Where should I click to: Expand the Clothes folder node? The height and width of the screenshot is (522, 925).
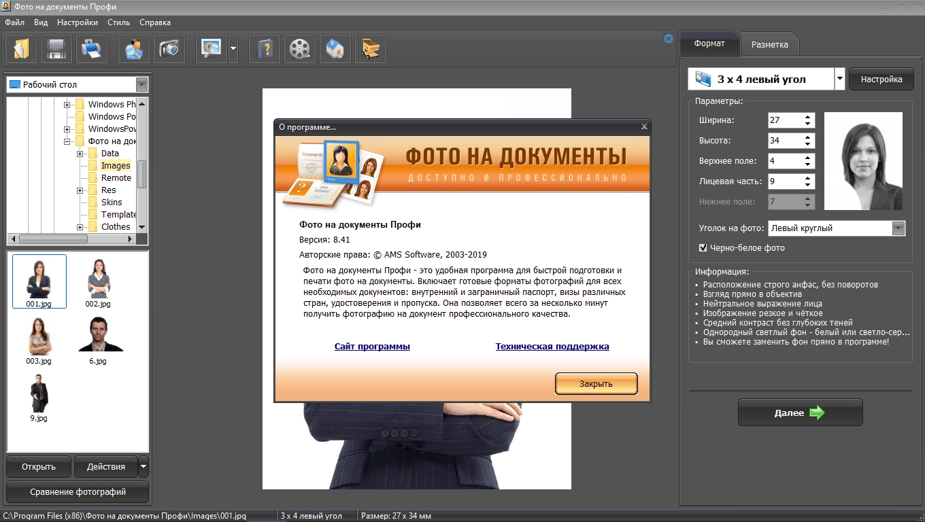coord(80,227)
